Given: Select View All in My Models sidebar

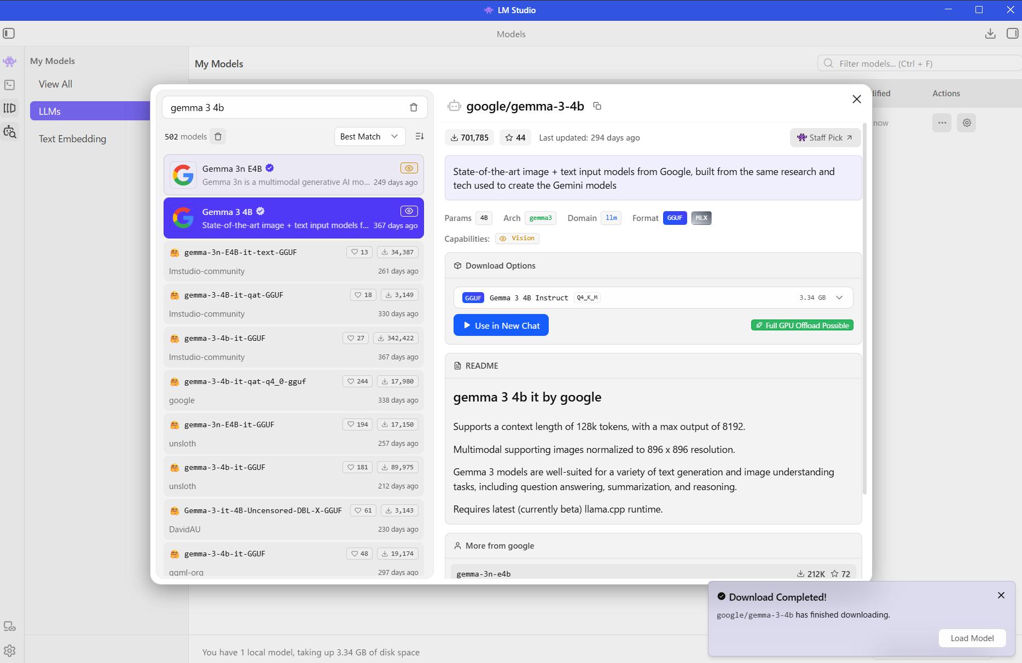Looking at the screenshot, I should pyautogui.click(x=55, y=84).
